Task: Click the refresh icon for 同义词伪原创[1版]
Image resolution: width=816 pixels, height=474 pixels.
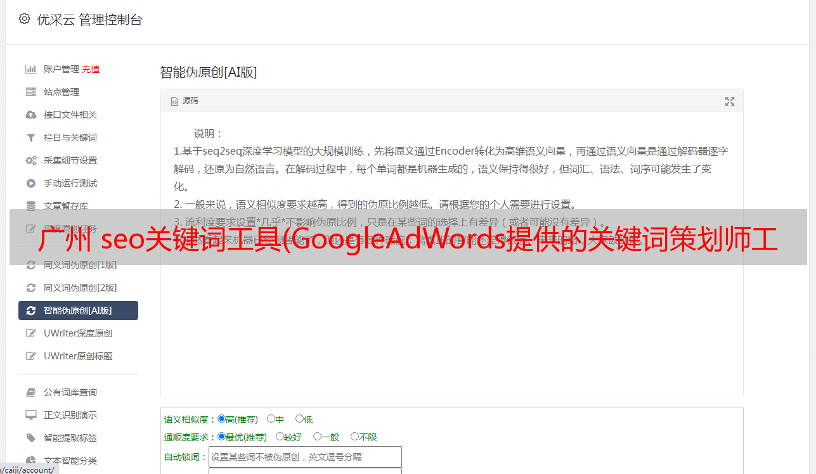Action: coord(30,265)
